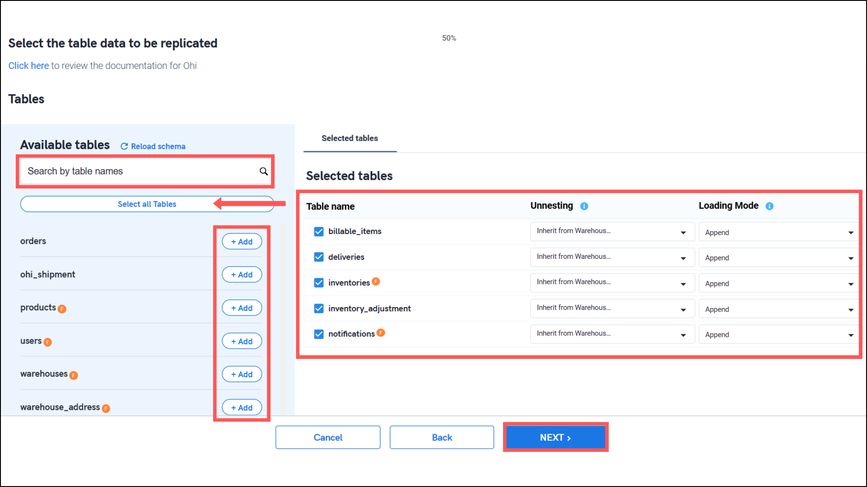Uncheck the inventory_adjustment checkbox
Viewport: 867px width, 487px height.
tap(319, 308)
